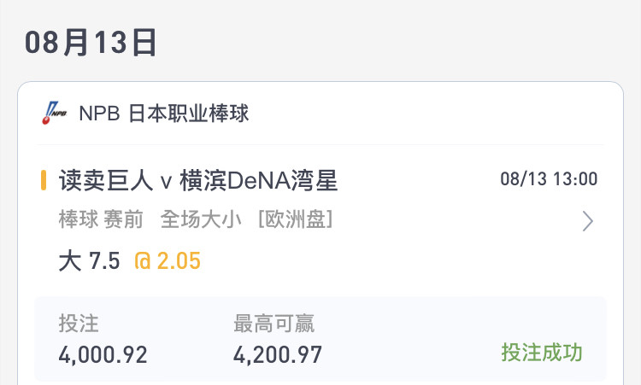Viewport: 641px width, 385px height.
Task: Click the @ symbol before the odds
Action: (x=143, y=261)
